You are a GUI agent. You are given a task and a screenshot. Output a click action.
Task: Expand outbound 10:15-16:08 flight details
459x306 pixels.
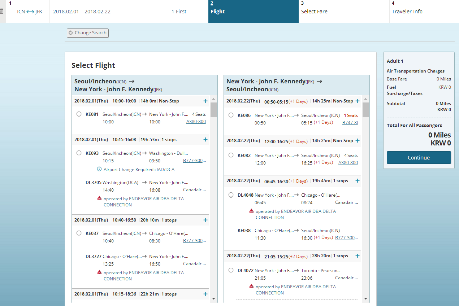point(205,140)
